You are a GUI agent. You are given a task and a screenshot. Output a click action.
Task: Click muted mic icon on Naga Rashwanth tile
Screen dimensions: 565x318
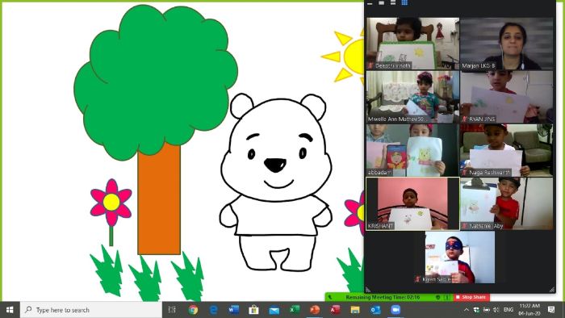pos(464,172)
